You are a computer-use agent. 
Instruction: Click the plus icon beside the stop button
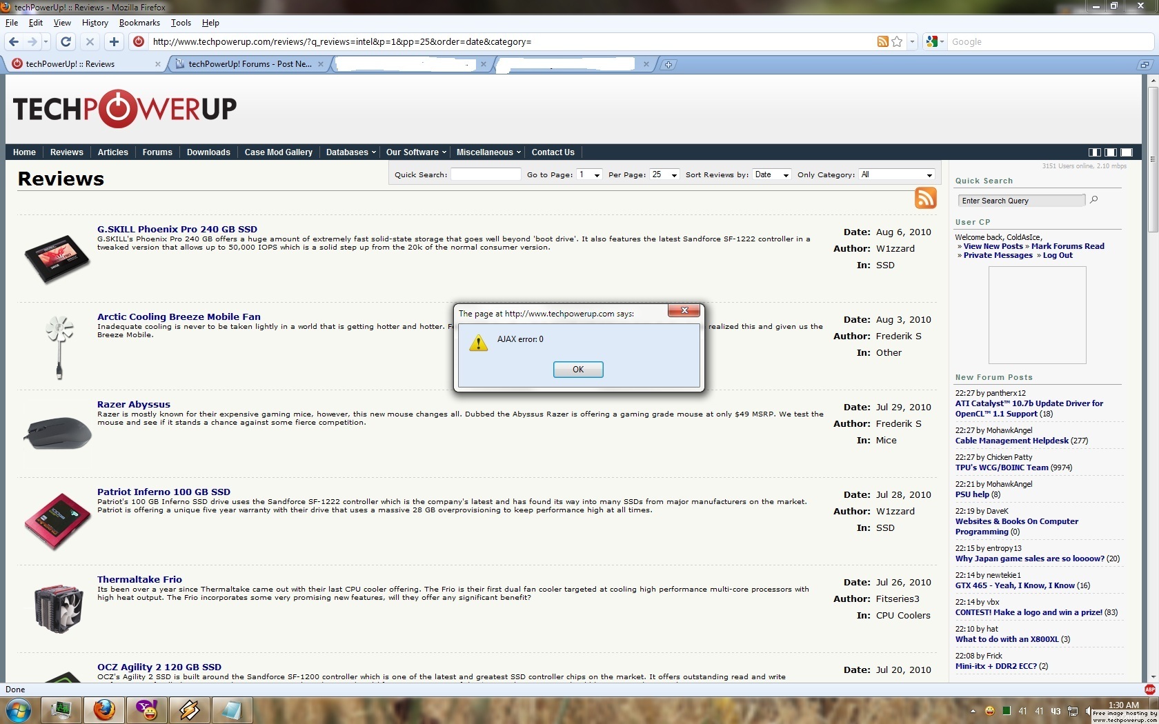point(114,42)
